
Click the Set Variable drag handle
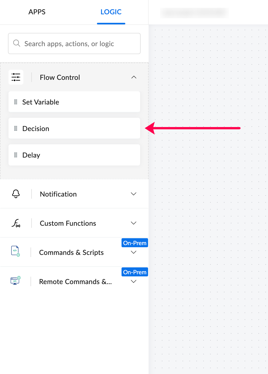tap(16, 102)
